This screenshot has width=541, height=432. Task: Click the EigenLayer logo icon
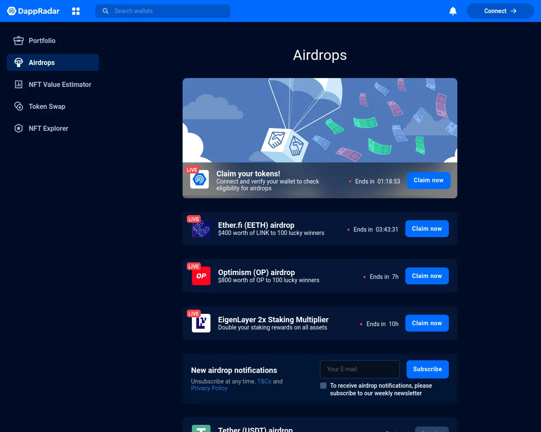click(201, 323)
